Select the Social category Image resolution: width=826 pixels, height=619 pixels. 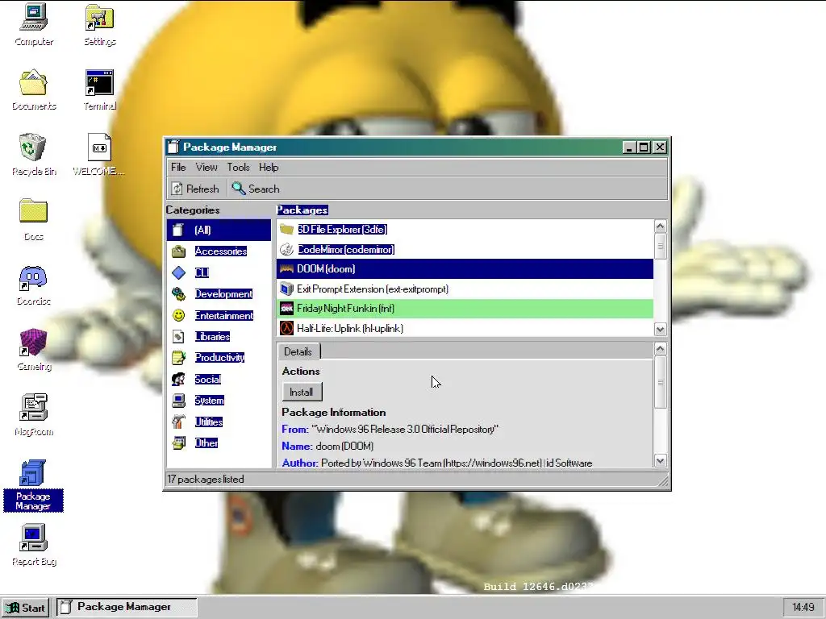pyautogui.click(x=219, y=379)
